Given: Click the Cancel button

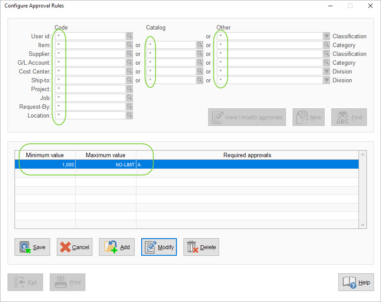Looking at the screenshot, I should point(74,247).
